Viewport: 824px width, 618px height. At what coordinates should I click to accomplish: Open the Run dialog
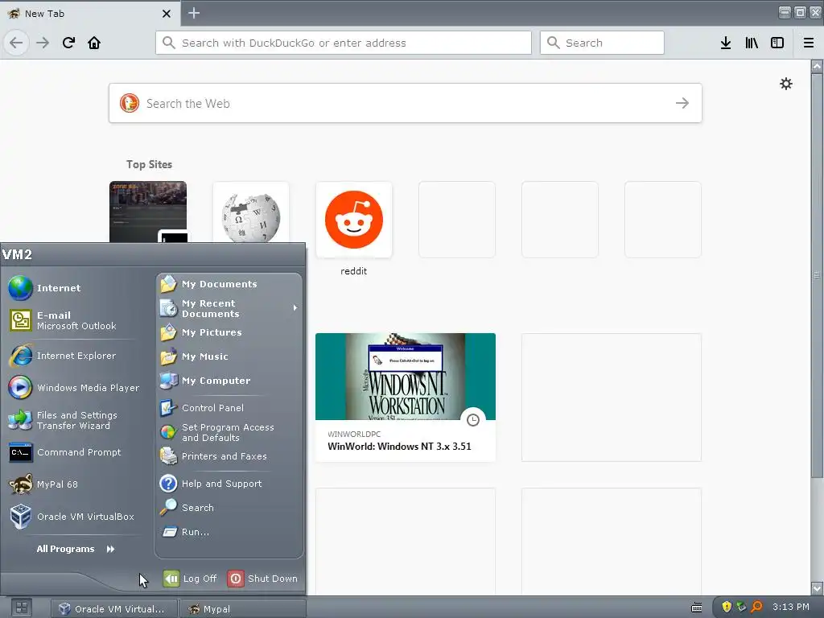click(x=229, y=532)
